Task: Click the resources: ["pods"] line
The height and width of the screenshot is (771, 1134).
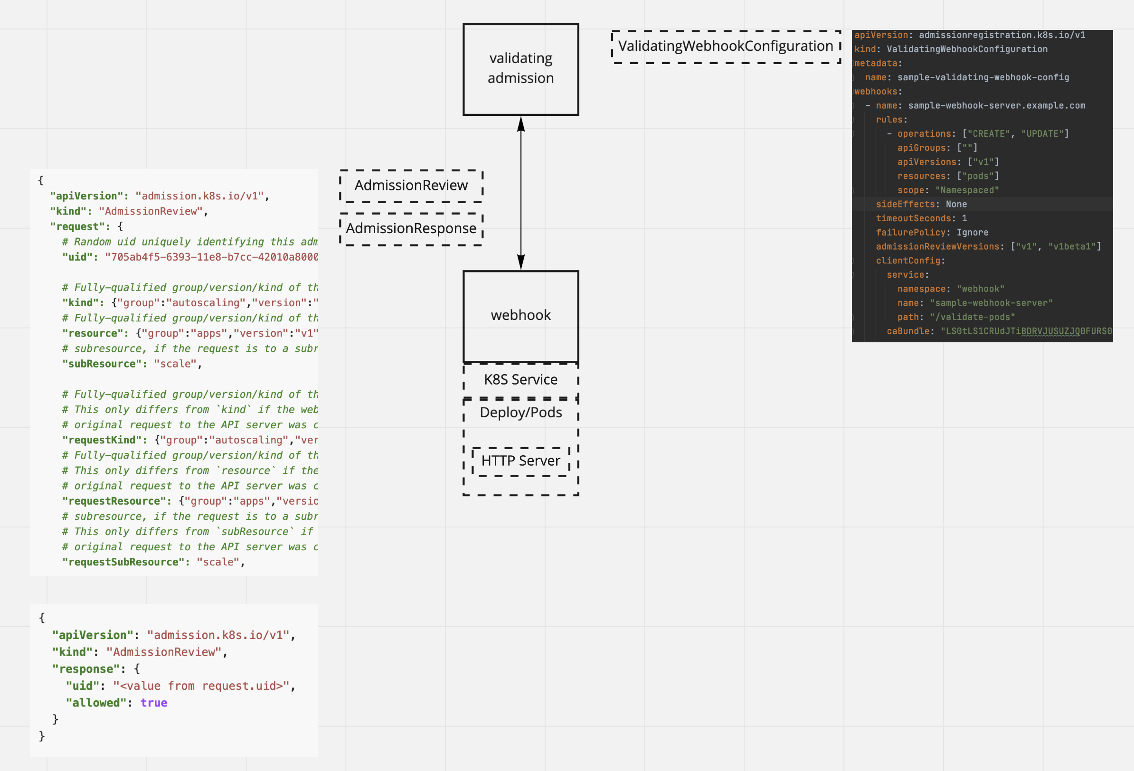Action: pos(948,176)
